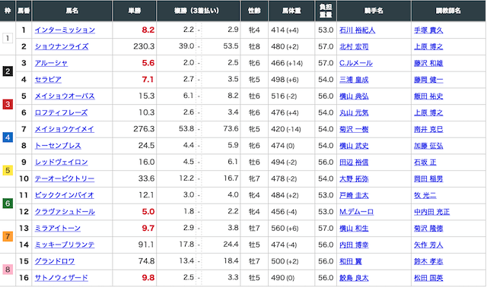Open horse インターミッション link

coord(65,30)
